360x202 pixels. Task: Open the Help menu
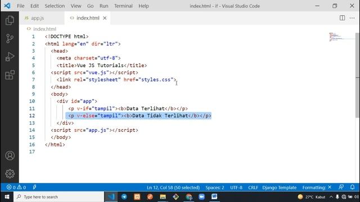click(x=143, y=6)
